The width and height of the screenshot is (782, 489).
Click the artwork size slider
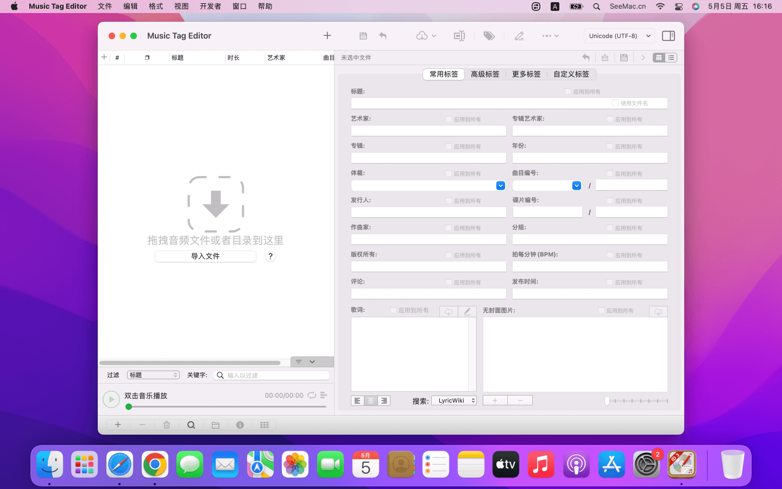pyautogui.click(x=637, y=401)
